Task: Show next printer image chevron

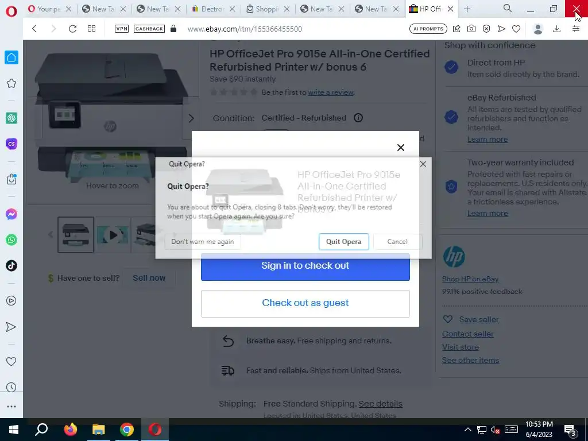Action: pyautogui.click(x=191, y=118)
